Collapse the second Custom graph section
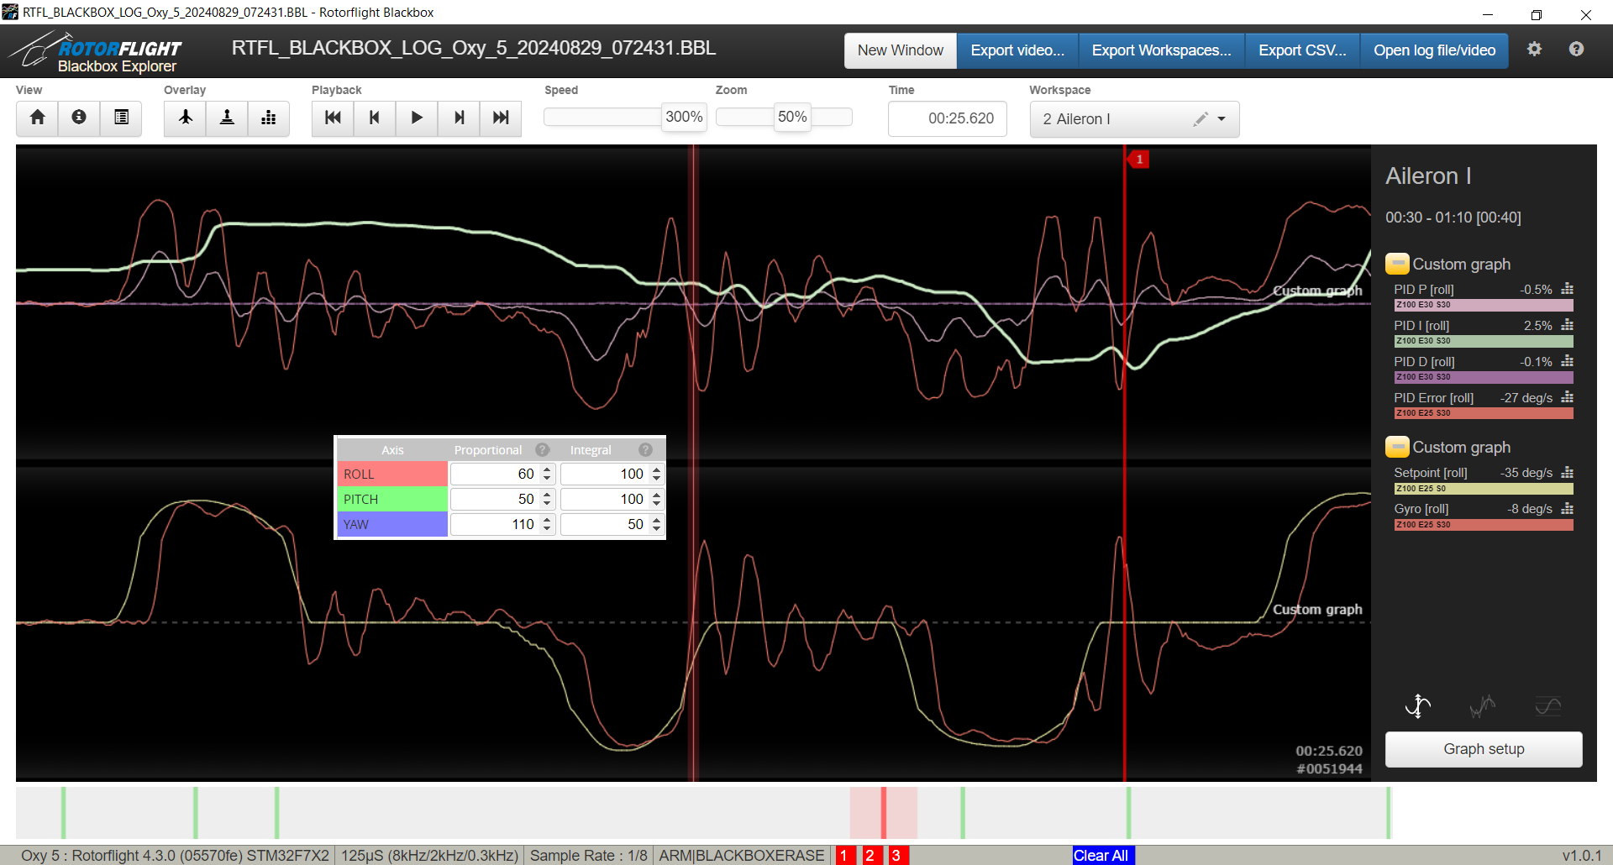 click(x=1397, y=447)
